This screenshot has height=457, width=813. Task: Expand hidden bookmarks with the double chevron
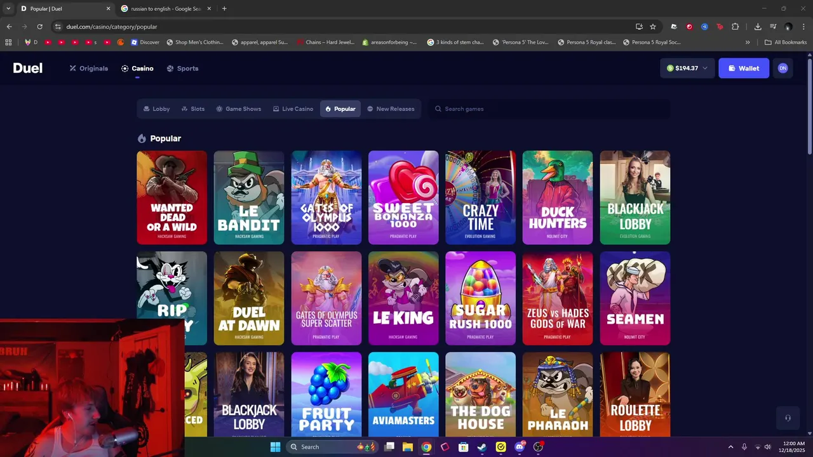(748, 43)
